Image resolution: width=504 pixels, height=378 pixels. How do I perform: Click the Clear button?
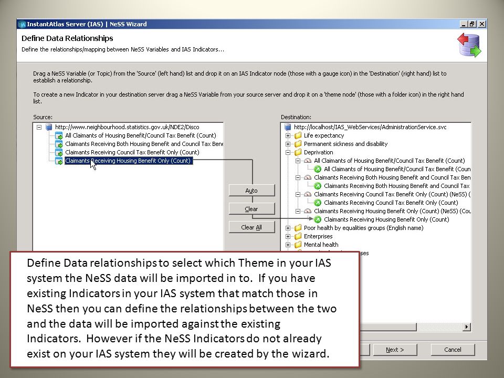(251, 208)
